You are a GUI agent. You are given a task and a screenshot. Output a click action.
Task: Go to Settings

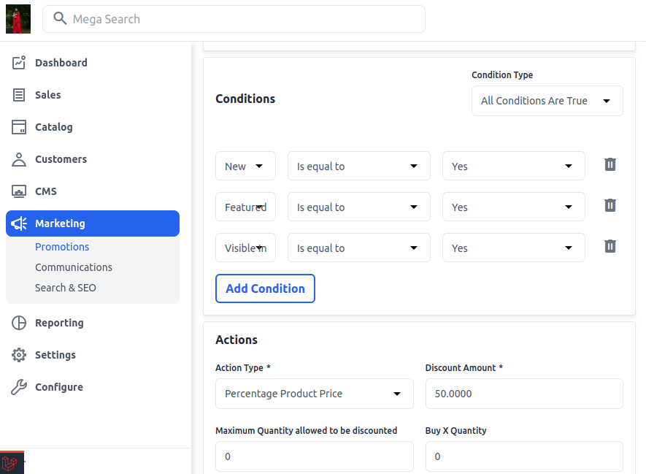click(93, 355)
